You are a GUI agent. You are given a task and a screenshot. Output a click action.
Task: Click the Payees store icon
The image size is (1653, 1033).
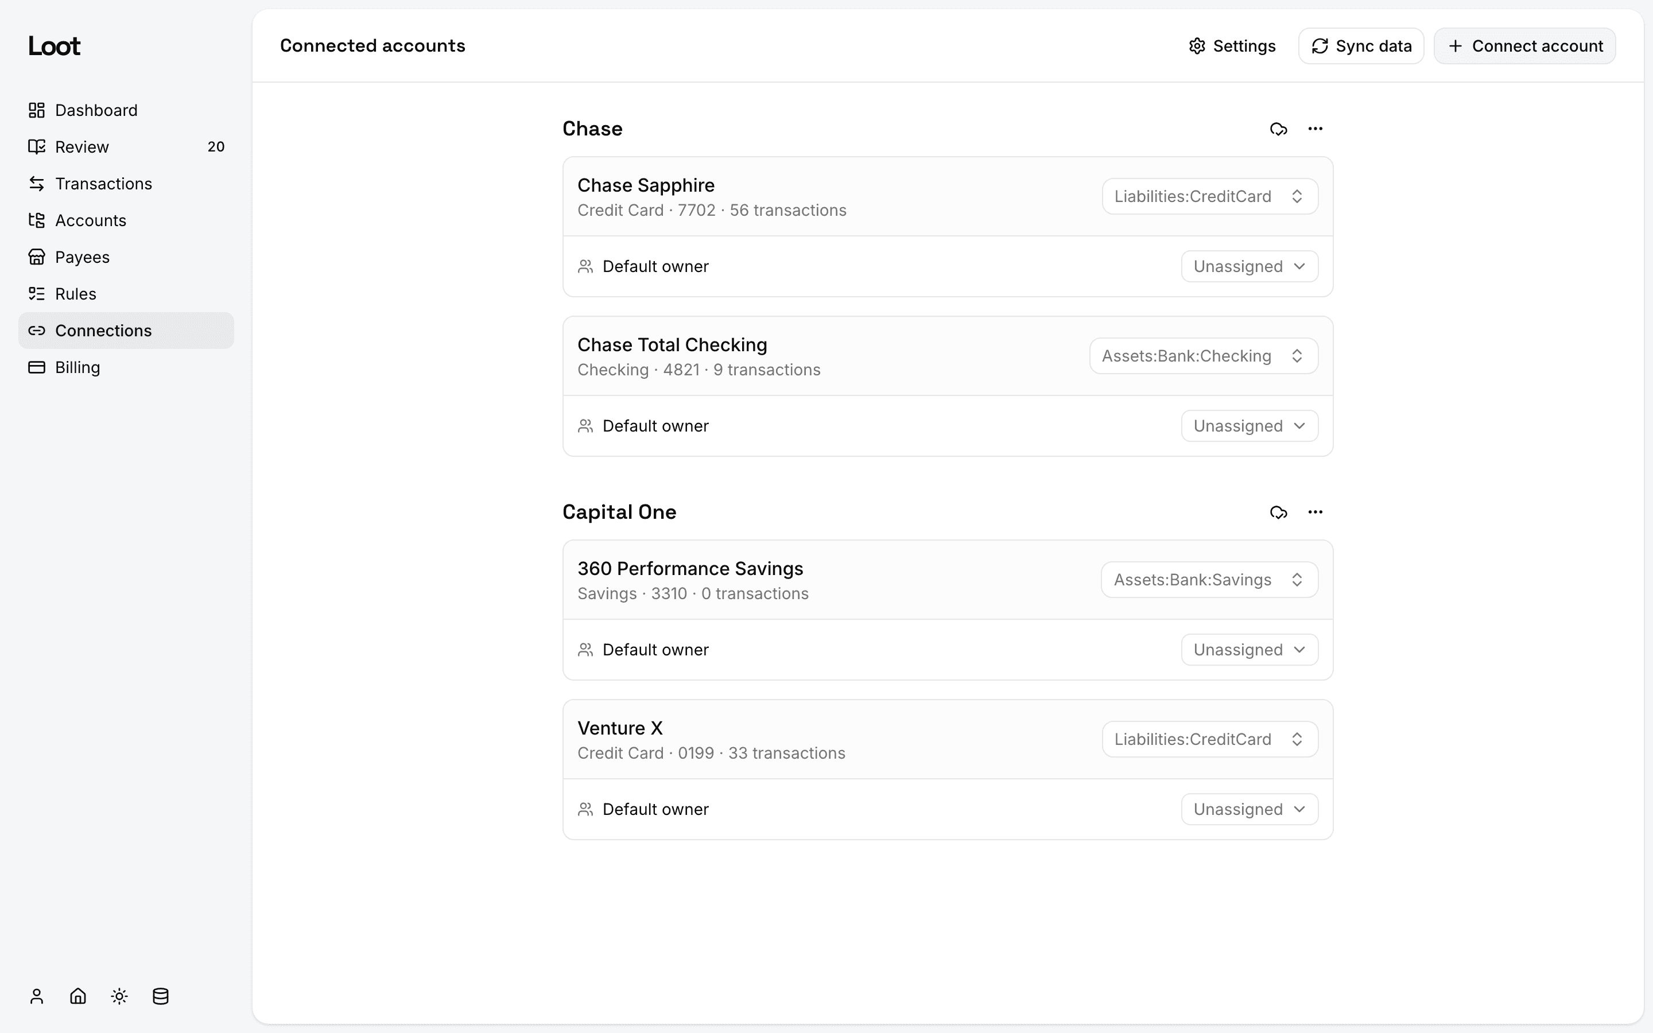click(37, 258)
